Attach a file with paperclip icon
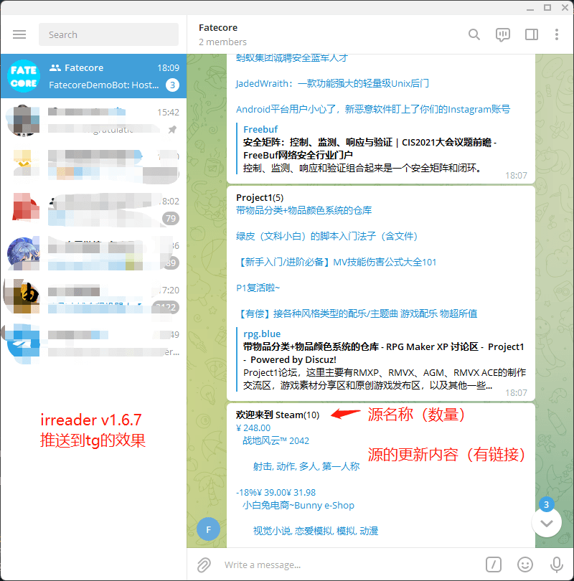This screenshot has width=574, height=581. click(204, 565)
